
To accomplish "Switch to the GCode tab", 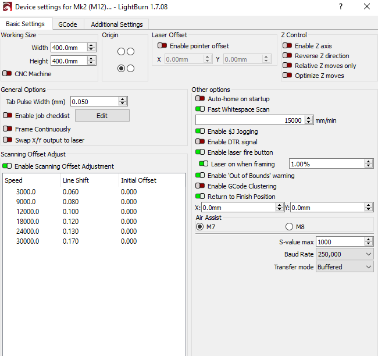I will [x=67, y=24].
